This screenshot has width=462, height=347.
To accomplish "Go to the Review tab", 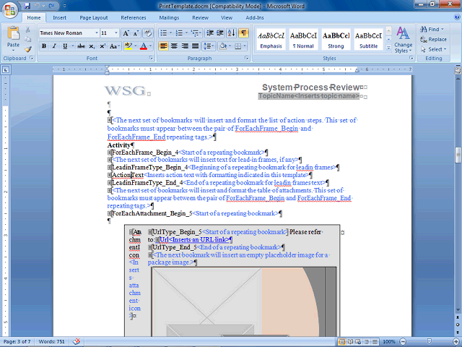I will (x=201, y=17).
